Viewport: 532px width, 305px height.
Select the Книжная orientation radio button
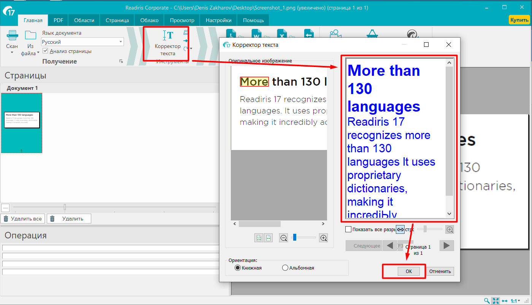tap(238, 268)
